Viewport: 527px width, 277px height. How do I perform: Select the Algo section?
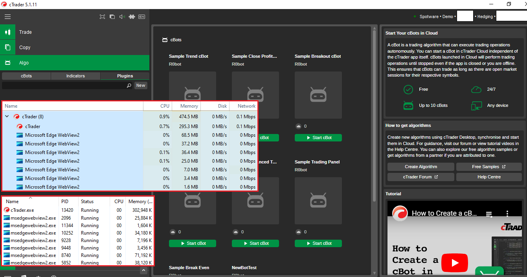(x=75, y=62)
